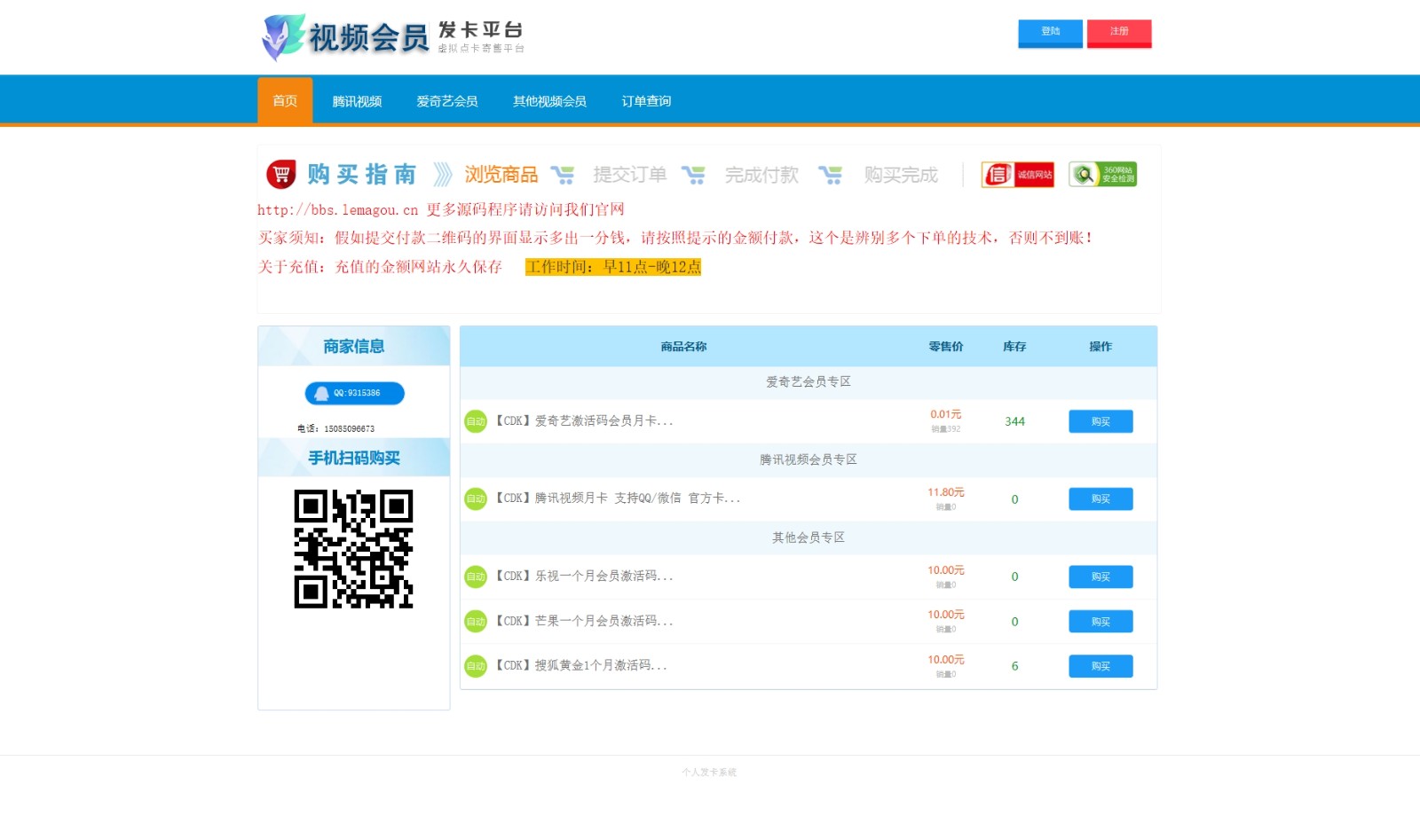Click the cart icon after 提交订单

click(x=693, y=175)
